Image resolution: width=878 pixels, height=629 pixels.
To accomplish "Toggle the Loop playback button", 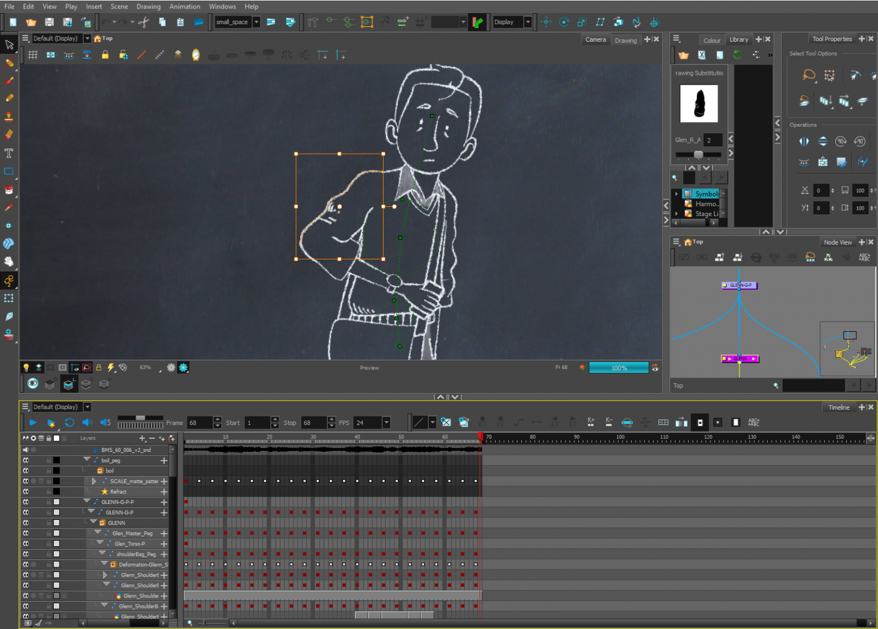I will 69,423.
